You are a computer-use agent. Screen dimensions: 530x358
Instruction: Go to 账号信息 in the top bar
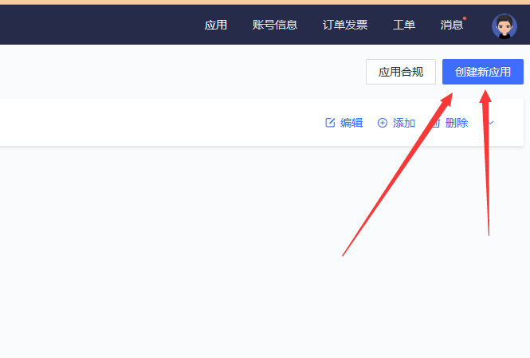point(275,25)
